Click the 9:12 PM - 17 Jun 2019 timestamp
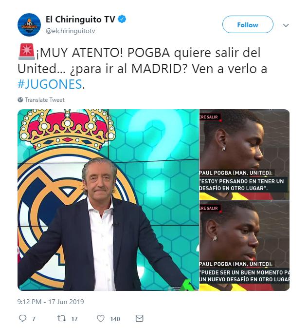The width and height of the screenshot is (308, 329). pyautogui.click(x=51, y=302)
